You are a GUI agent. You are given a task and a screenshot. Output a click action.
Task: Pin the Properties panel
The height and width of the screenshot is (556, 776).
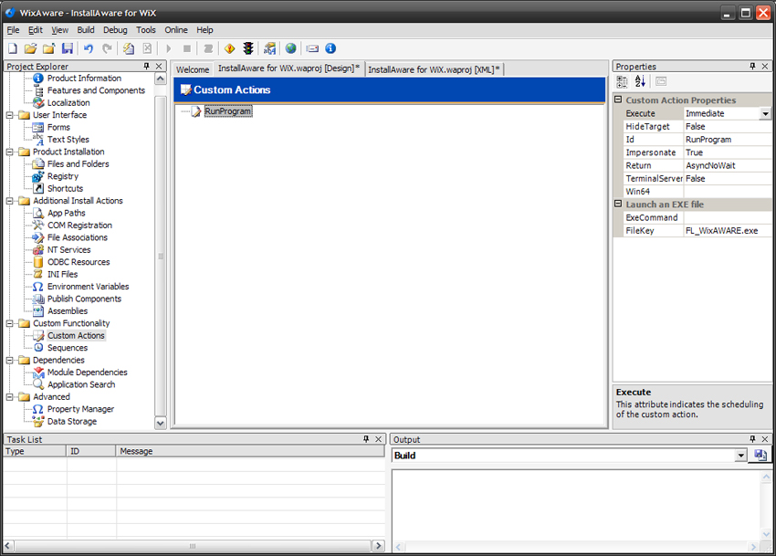(x=753, y=66)
